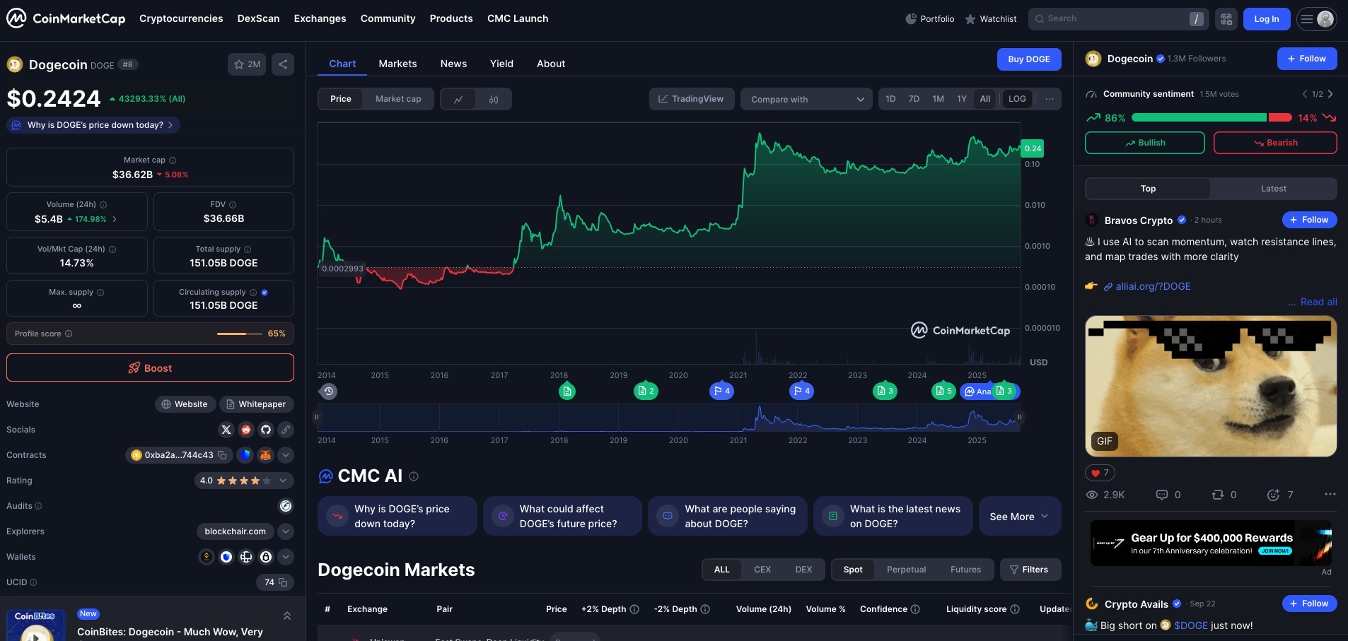The width and height of the screenshot is (1348, 641).
Task: Switch chart to Market cap view
Action: tap(397, 99)
